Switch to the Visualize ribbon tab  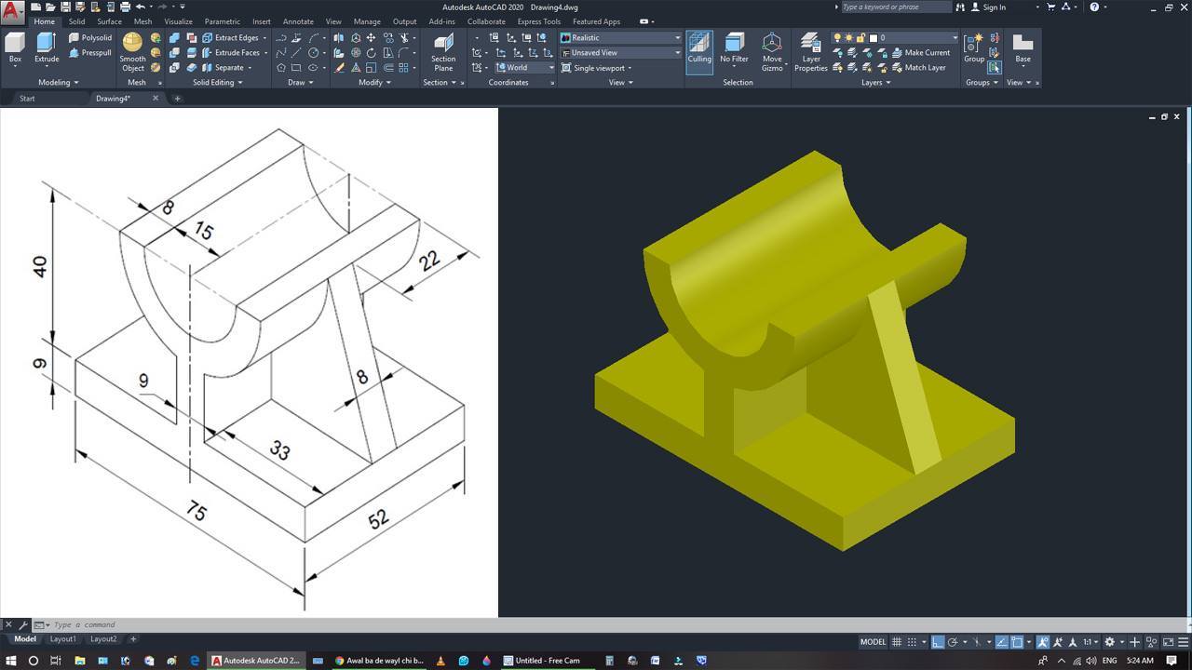[178, 21]
